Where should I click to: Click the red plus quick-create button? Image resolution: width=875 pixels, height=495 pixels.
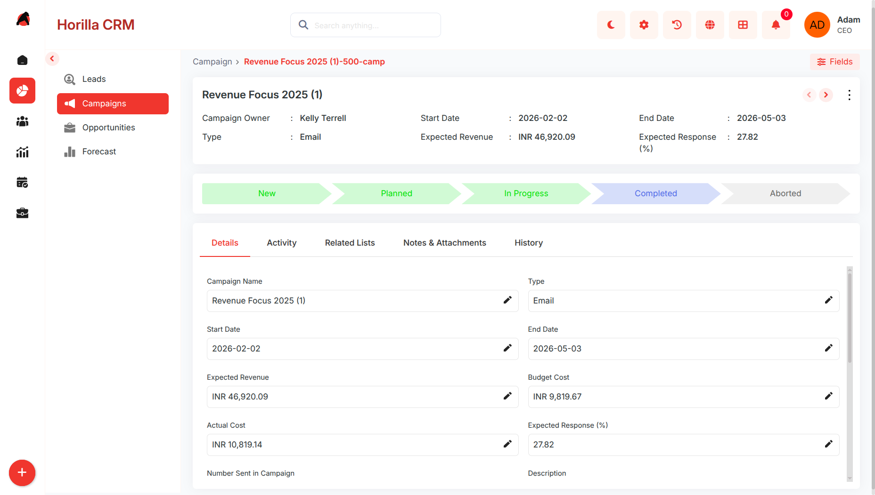(x=22, y=473)
